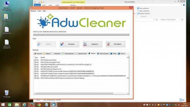Click the network signal icon in system tray

click(179, 105)
